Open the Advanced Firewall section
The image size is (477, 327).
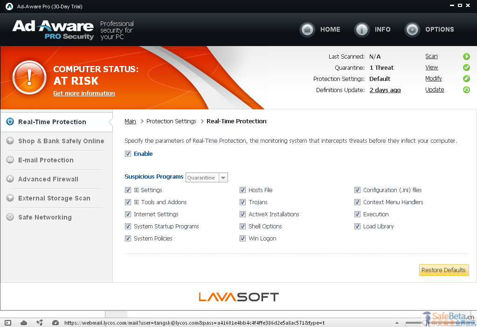[56, 179]
